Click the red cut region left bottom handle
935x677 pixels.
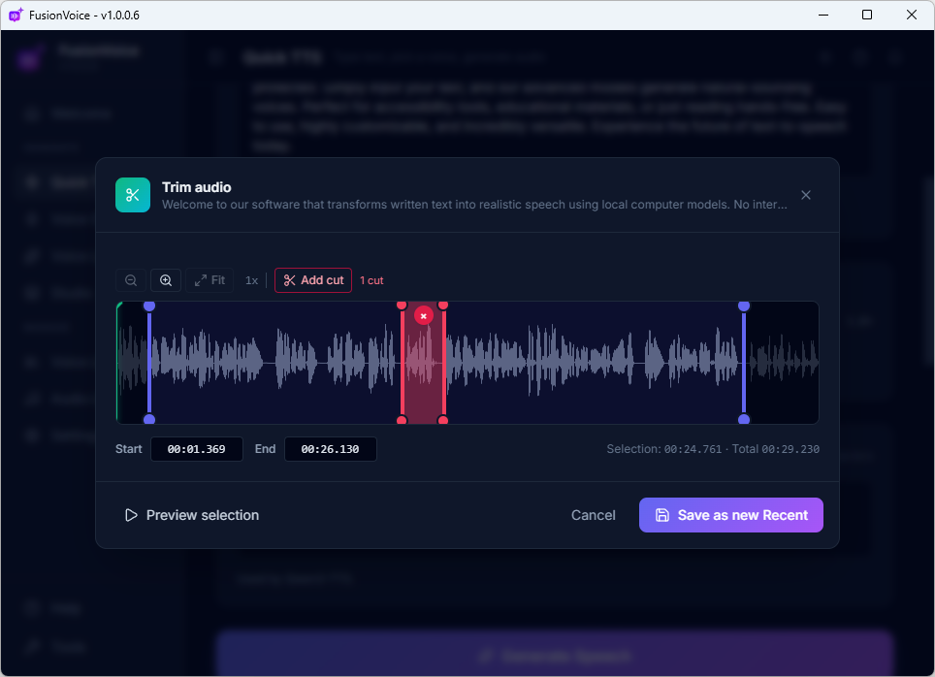click(402, 421)
